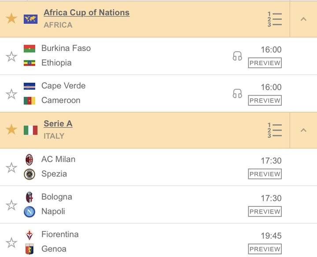The height and width of the screenshot is (257, 317).
Task: Open PREVIEW for Cape Verde vs Cameroon
Action: (x=265, y=100)
